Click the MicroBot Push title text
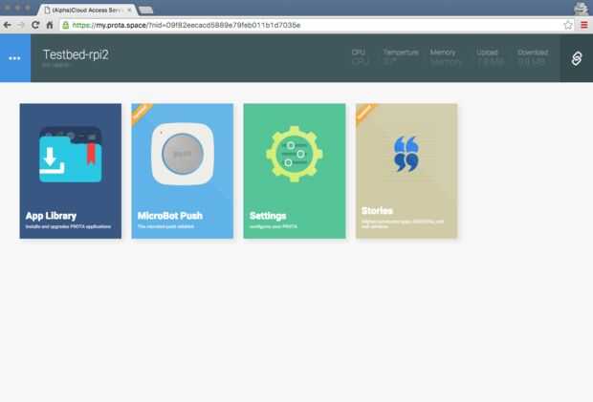The image size is (593, 402). 170,216
